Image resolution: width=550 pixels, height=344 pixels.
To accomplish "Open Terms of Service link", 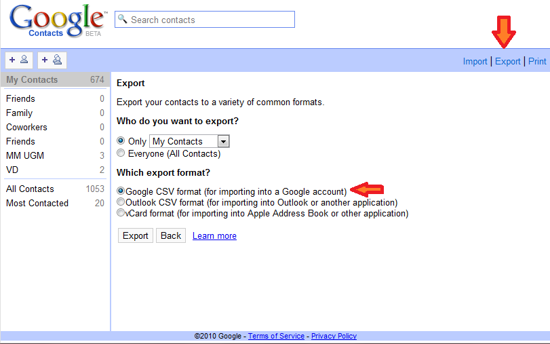I will point(276,336).
